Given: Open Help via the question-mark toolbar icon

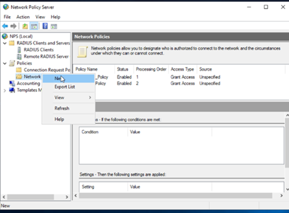Looking at the screenshot, I should 45,26.
